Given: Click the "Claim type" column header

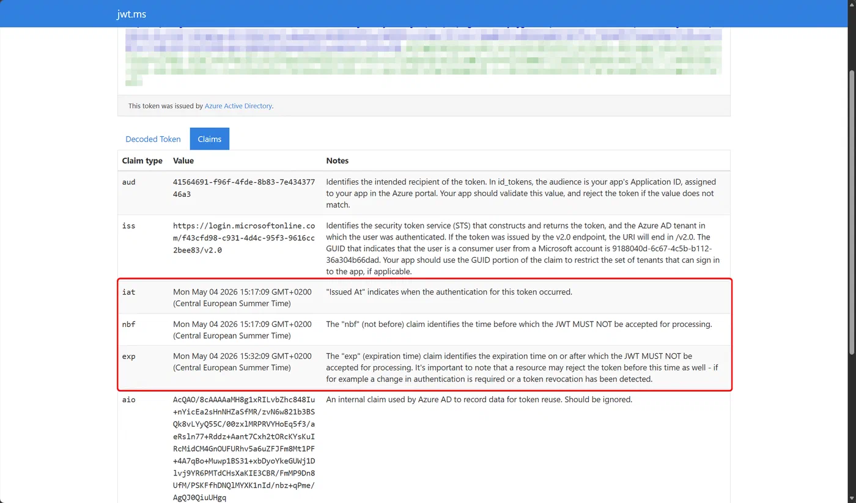Looking at the screenshot, I should (x=142, y=161).
